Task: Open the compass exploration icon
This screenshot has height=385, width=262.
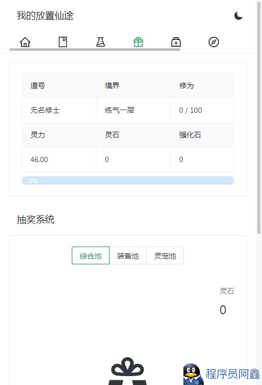Action: [214, 42]
